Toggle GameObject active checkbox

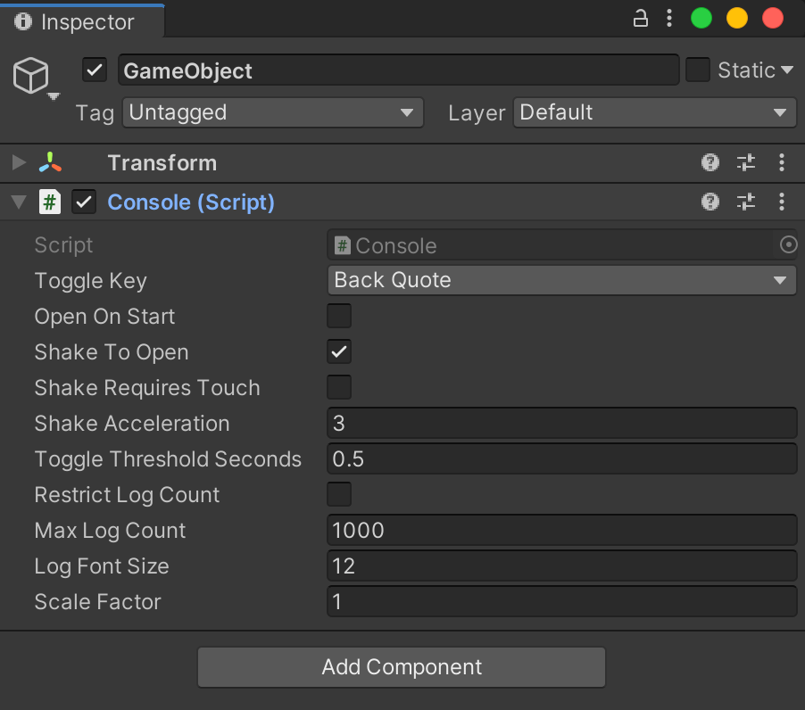tap(95, 70)
